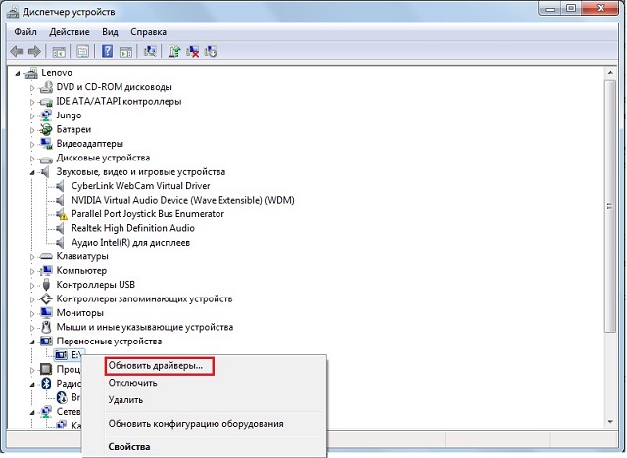Click the uninstall device icon with red X
This screenshot has height=458, width=627.
pos(193,51)
